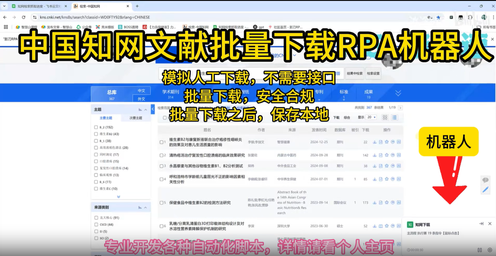Open browser extensions puzzle icon
Viewport: 496px width, 256px height.
[470, 17]
